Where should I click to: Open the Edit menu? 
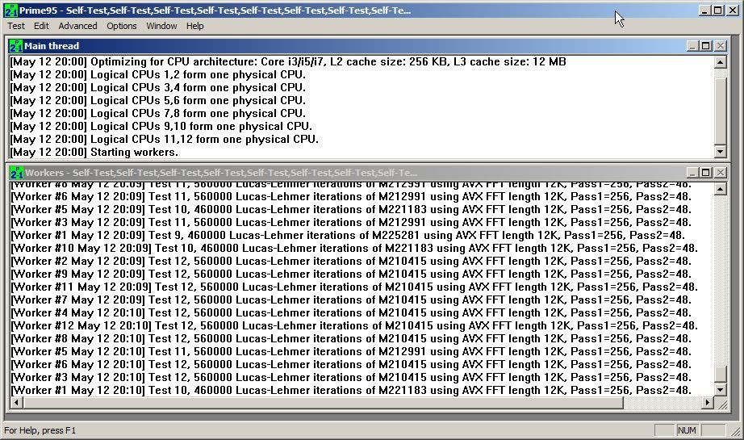(x=41, y=26)
